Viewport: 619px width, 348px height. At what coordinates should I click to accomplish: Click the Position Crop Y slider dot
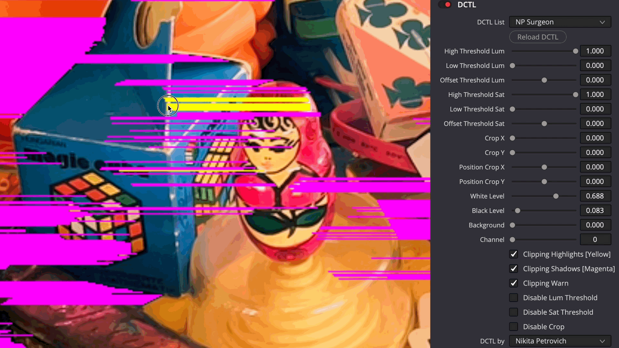click(544, 181)
